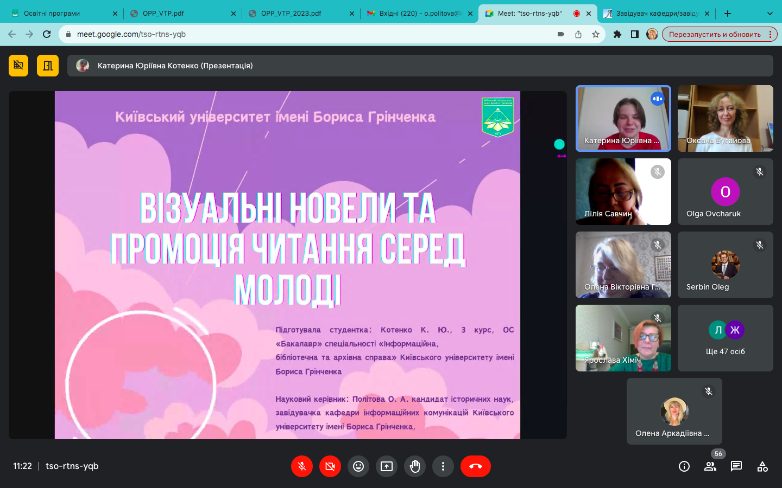
Task: Open meeting details info icon
Action: coord(684,466)
